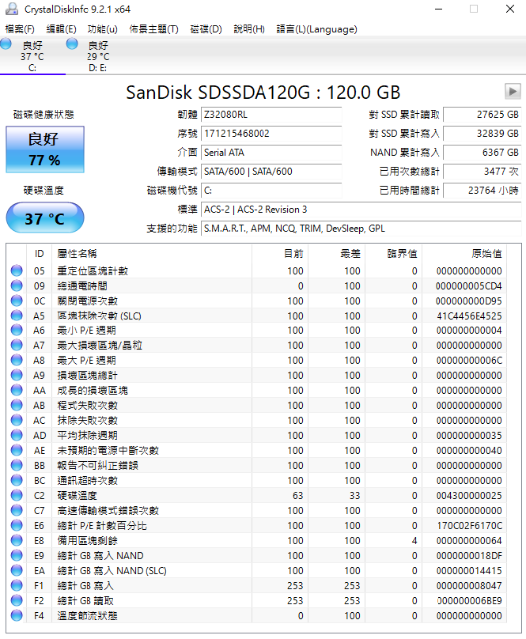Image resolution: width=526 pixels, height=639 pixels.
Task: Open the 說明(H) menu
Action: coord(248,29)
